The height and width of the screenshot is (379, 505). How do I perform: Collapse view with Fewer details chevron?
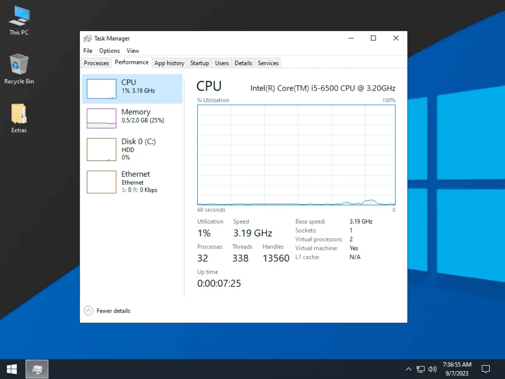click(x=88, y=311)
